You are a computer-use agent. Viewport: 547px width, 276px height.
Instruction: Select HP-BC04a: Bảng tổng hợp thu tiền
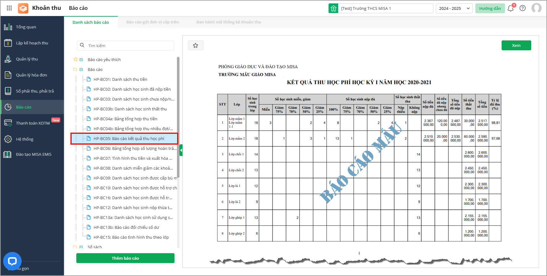125,119
